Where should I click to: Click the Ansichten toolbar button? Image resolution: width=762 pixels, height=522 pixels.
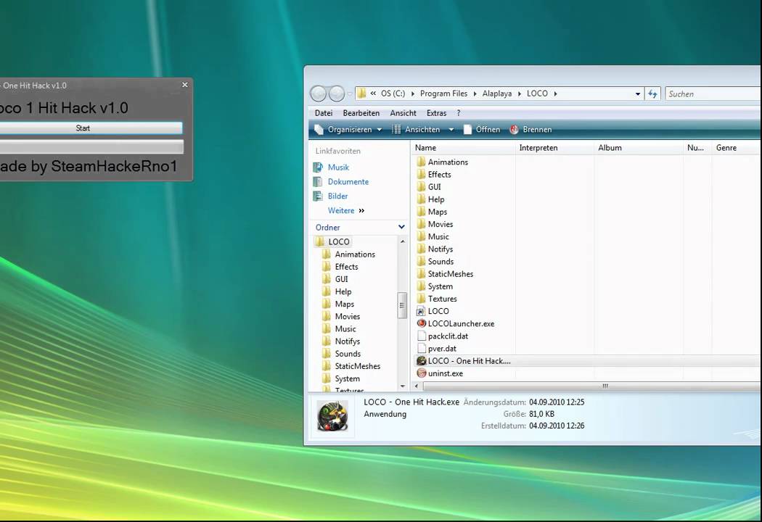(416, 130)
